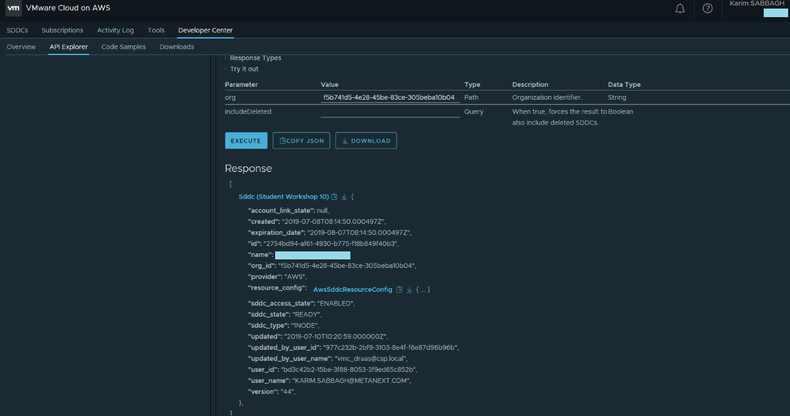Click the COPY JSON button
This screenshot has width=790, height=416.
click(301, 141)
